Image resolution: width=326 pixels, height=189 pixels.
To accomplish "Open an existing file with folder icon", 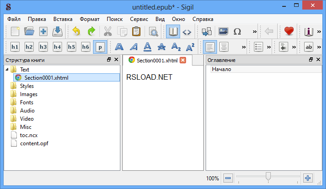I will 29,31.
